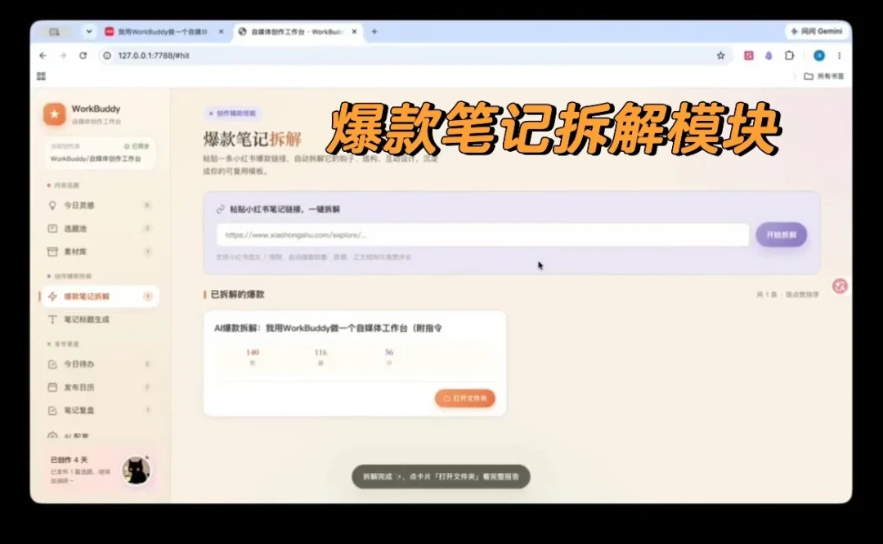
Task: Click the WorkBuddy/自媒体创作工作台 workspace card
Action: (100, 153)
